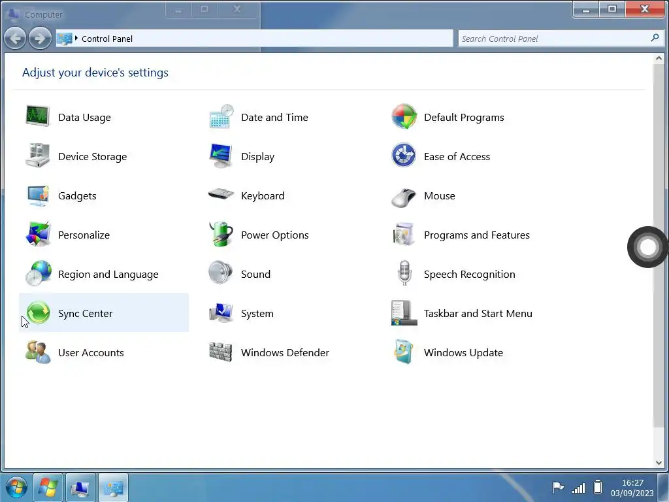
Task: Click the Region and Language label
Action: [108, 275]
